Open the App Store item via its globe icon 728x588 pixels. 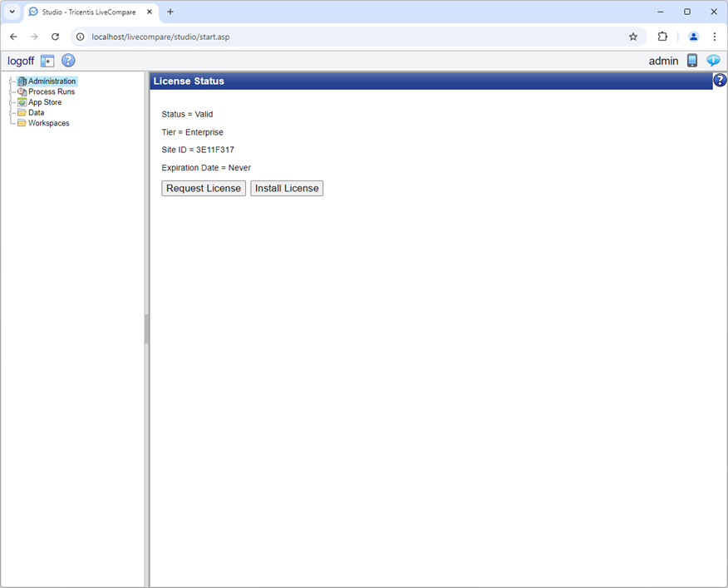coord(22,101)
